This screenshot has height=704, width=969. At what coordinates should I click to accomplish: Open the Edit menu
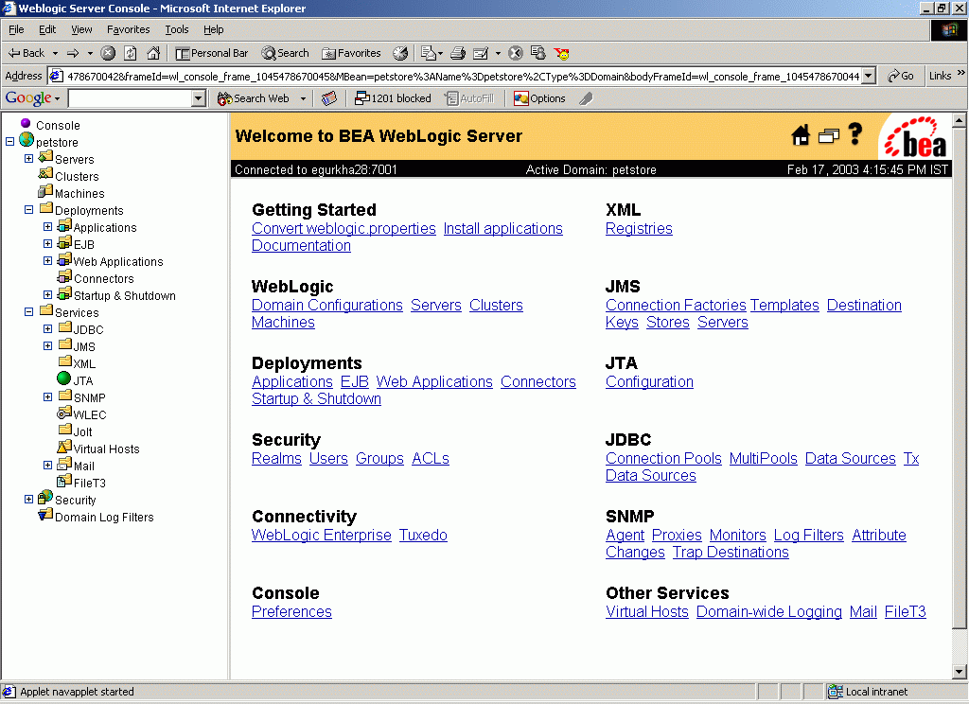click(47, 29)
